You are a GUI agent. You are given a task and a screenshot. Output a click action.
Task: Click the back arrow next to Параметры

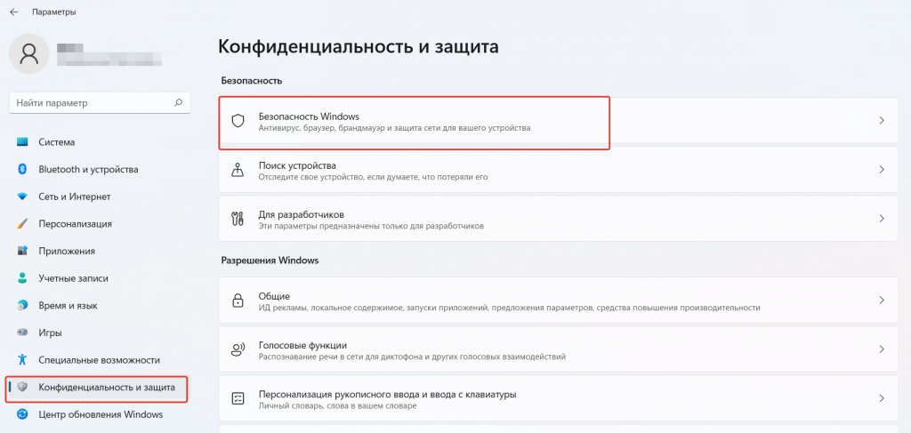(x=14, y=12)
